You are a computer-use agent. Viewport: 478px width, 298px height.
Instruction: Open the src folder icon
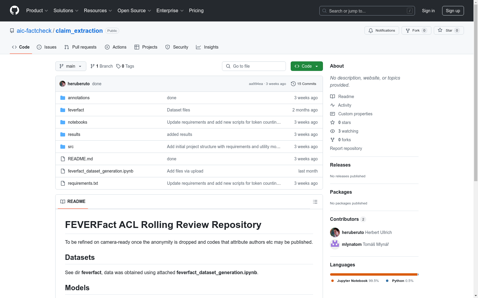tap(63, 147)
